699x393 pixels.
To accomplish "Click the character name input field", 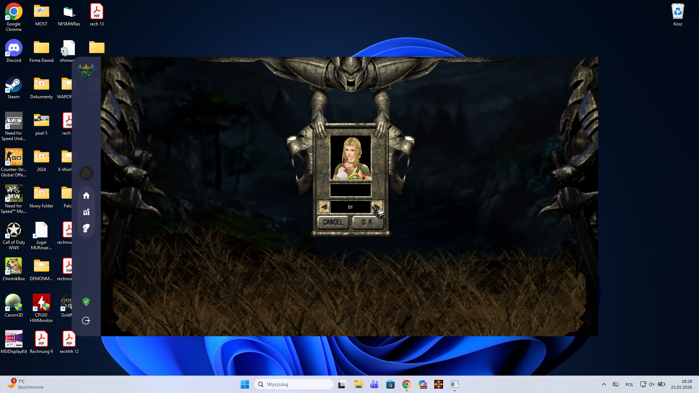I will pos(350,190).
